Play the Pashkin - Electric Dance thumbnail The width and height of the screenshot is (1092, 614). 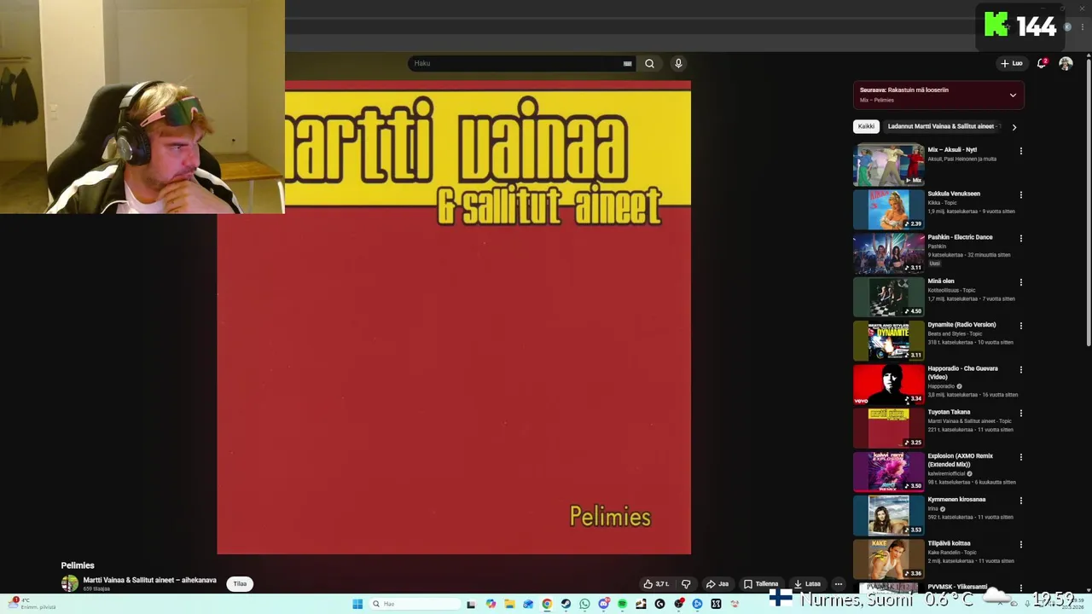pyautogui.click(x=888, y=252)
